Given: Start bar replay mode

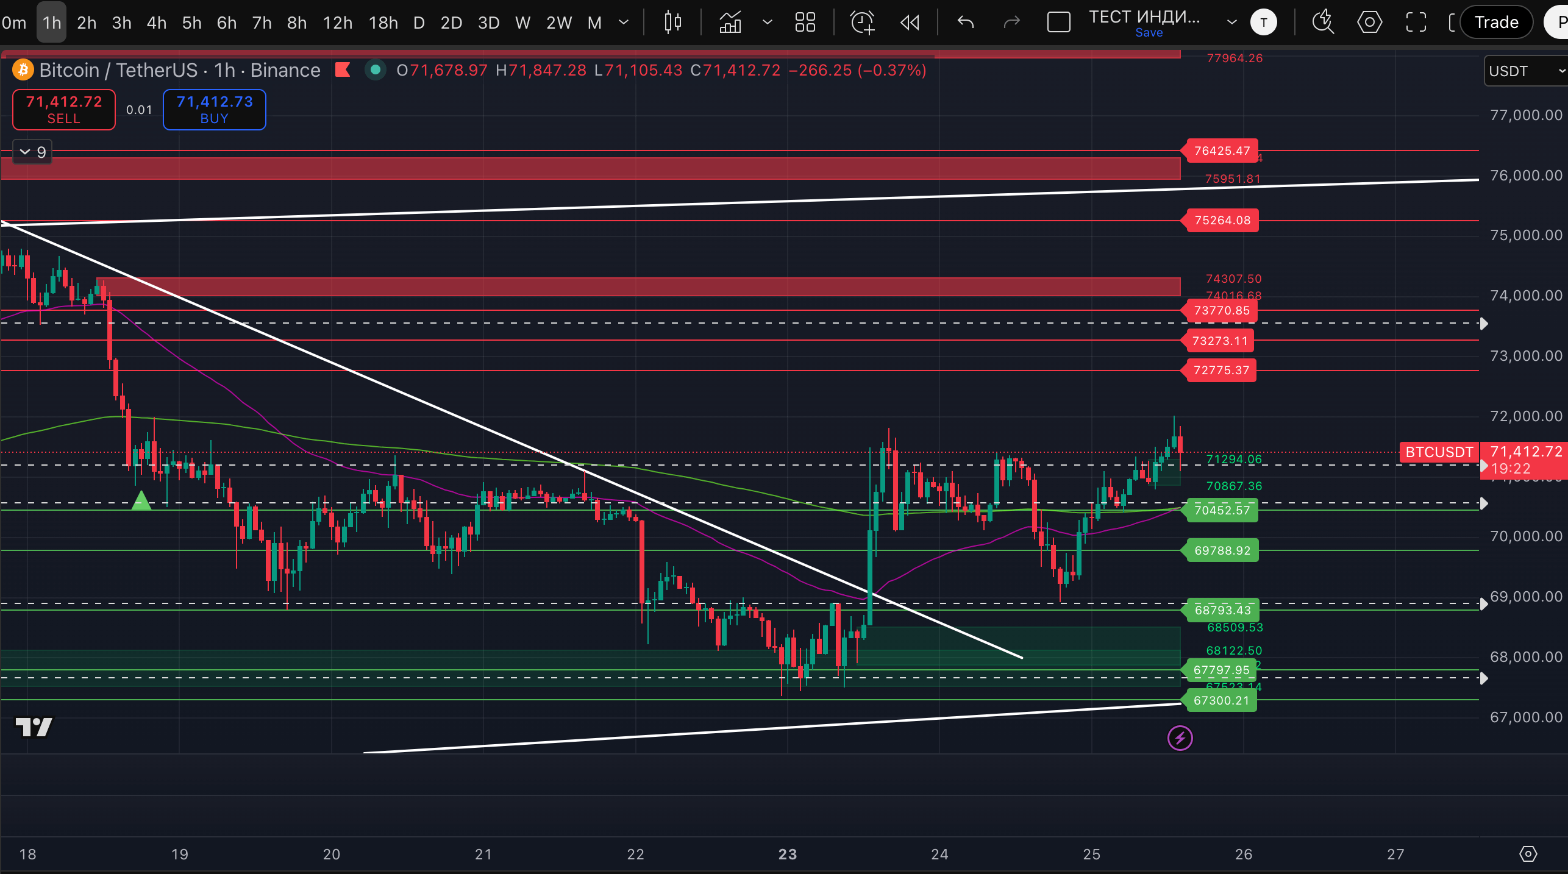Looking at the screenshot, I should point(910,23).
